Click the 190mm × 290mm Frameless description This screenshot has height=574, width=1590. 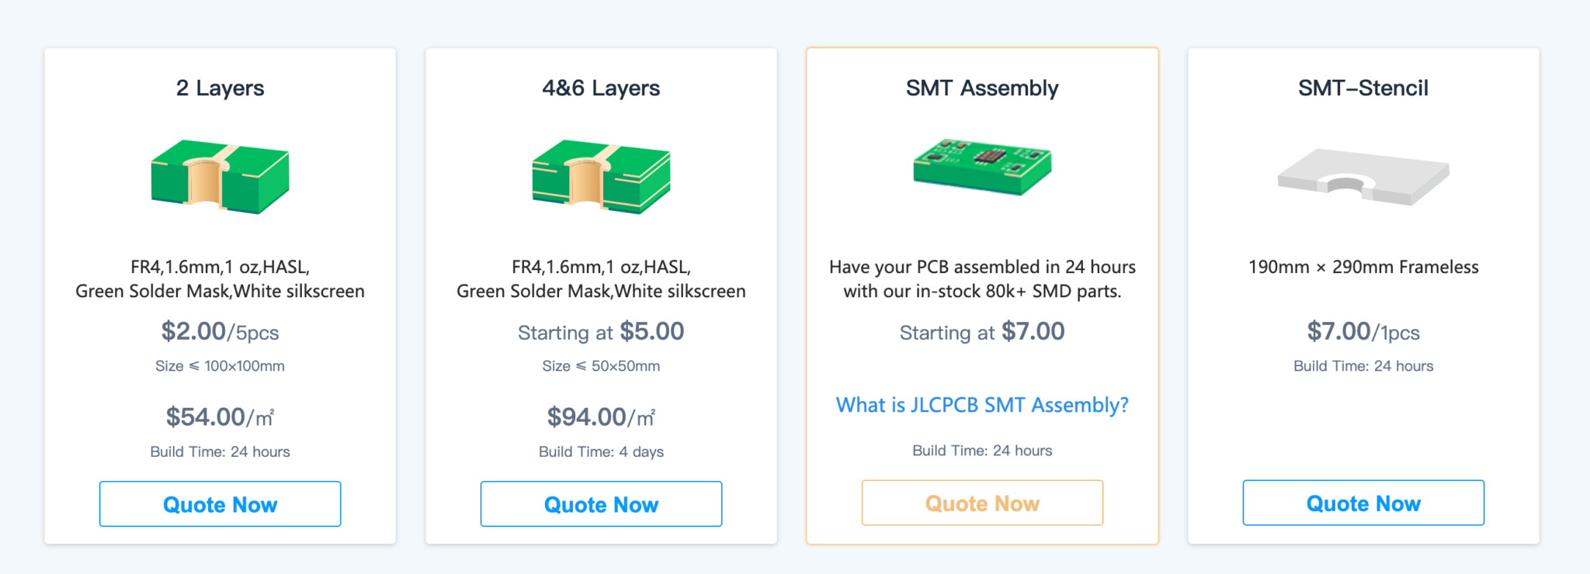pyautogui.click(x=1363, y=267)
